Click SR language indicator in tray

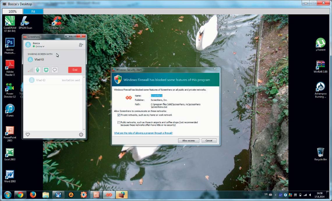tap(266, 194)
